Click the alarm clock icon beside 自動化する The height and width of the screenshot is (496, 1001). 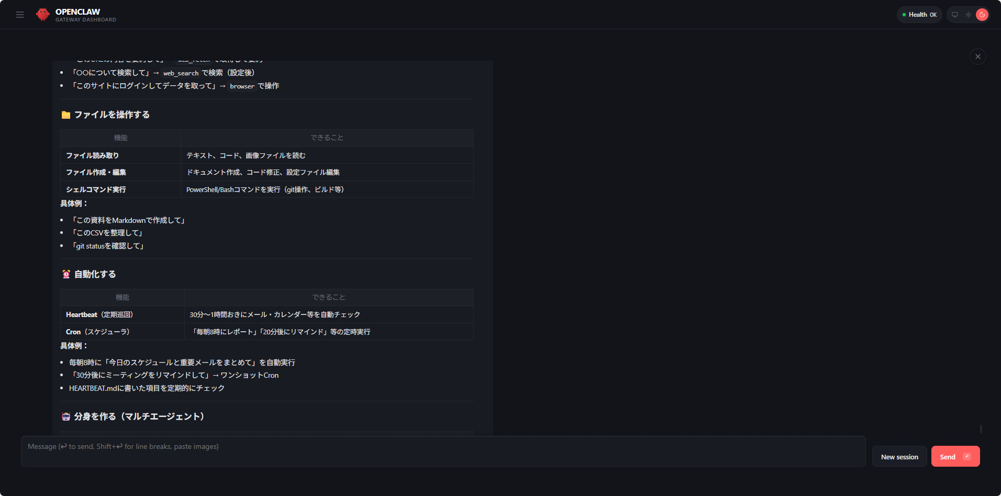(66, 274)
